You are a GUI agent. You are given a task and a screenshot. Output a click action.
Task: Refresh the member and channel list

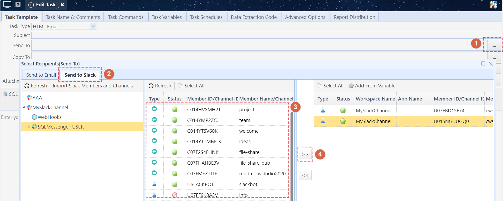click(x=160, y=86)
